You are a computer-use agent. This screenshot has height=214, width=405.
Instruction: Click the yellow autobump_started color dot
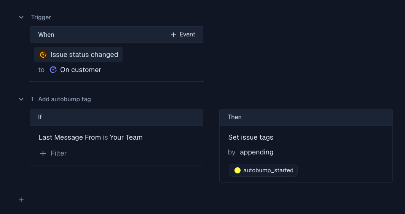(x=238, y=170)
